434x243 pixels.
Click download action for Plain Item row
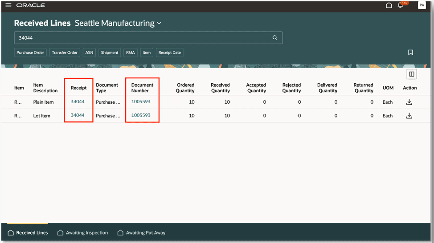[409, 102]
